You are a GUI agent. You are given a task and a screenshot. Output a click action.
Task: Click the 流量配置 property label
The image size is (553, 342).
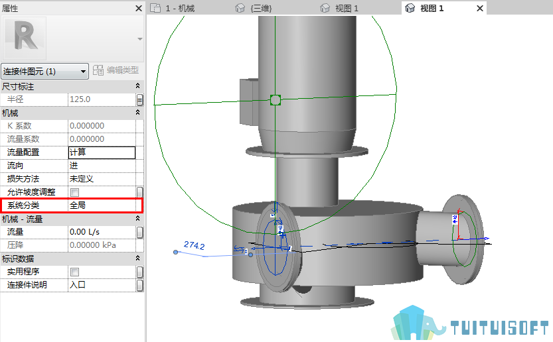point(23,152)
